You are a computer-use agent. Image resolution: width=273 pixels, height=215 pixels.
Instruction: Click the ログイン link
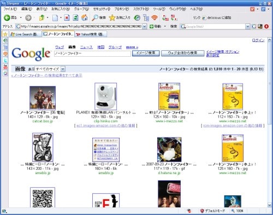tap(258, 40)
